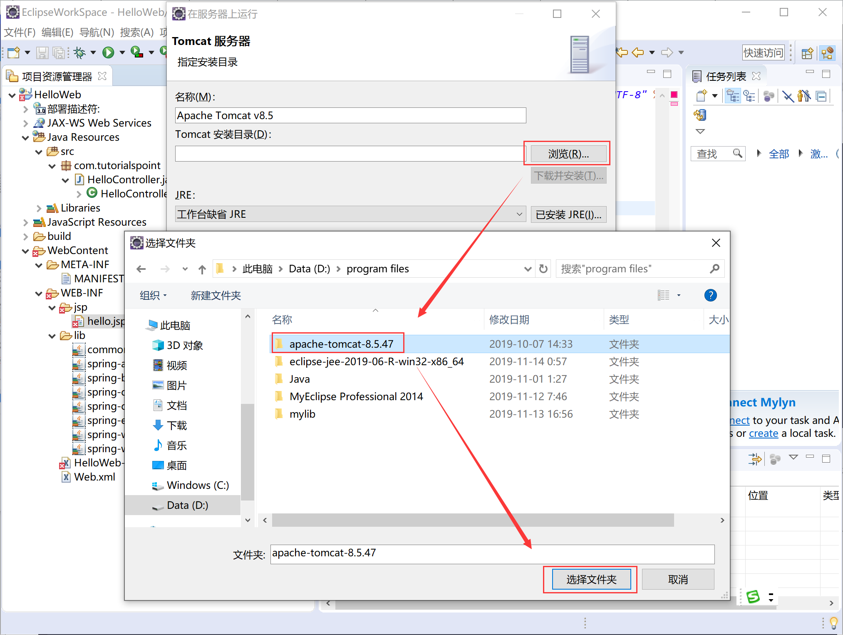Screen dimensions: 843x635
Task: Click the back arrow in folder dialog
Action: coord(141,269)
